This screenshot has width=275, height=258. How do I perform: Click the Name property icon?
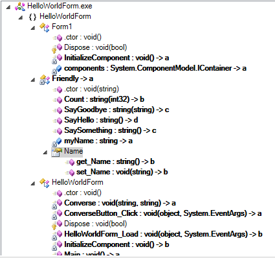(x=57, y=152)
